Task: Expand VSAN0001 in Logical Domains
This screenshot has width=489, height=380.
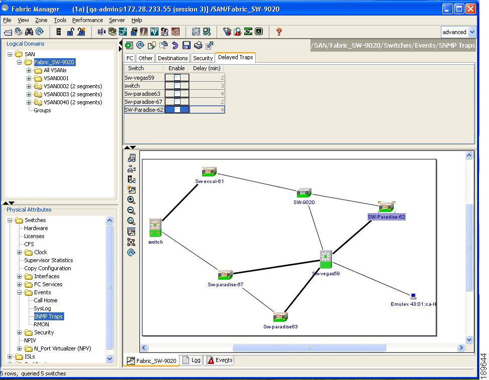Action: point(29,78)
